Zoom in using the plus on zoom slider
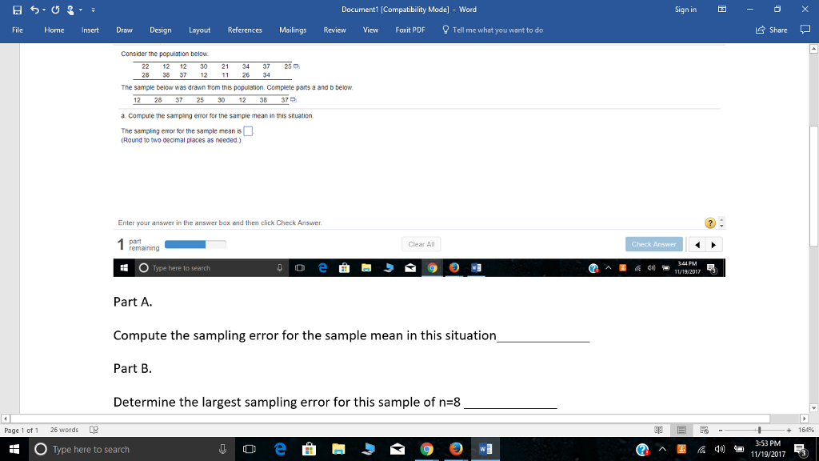This screenshot has width=819, height=461. coord(789,429)
